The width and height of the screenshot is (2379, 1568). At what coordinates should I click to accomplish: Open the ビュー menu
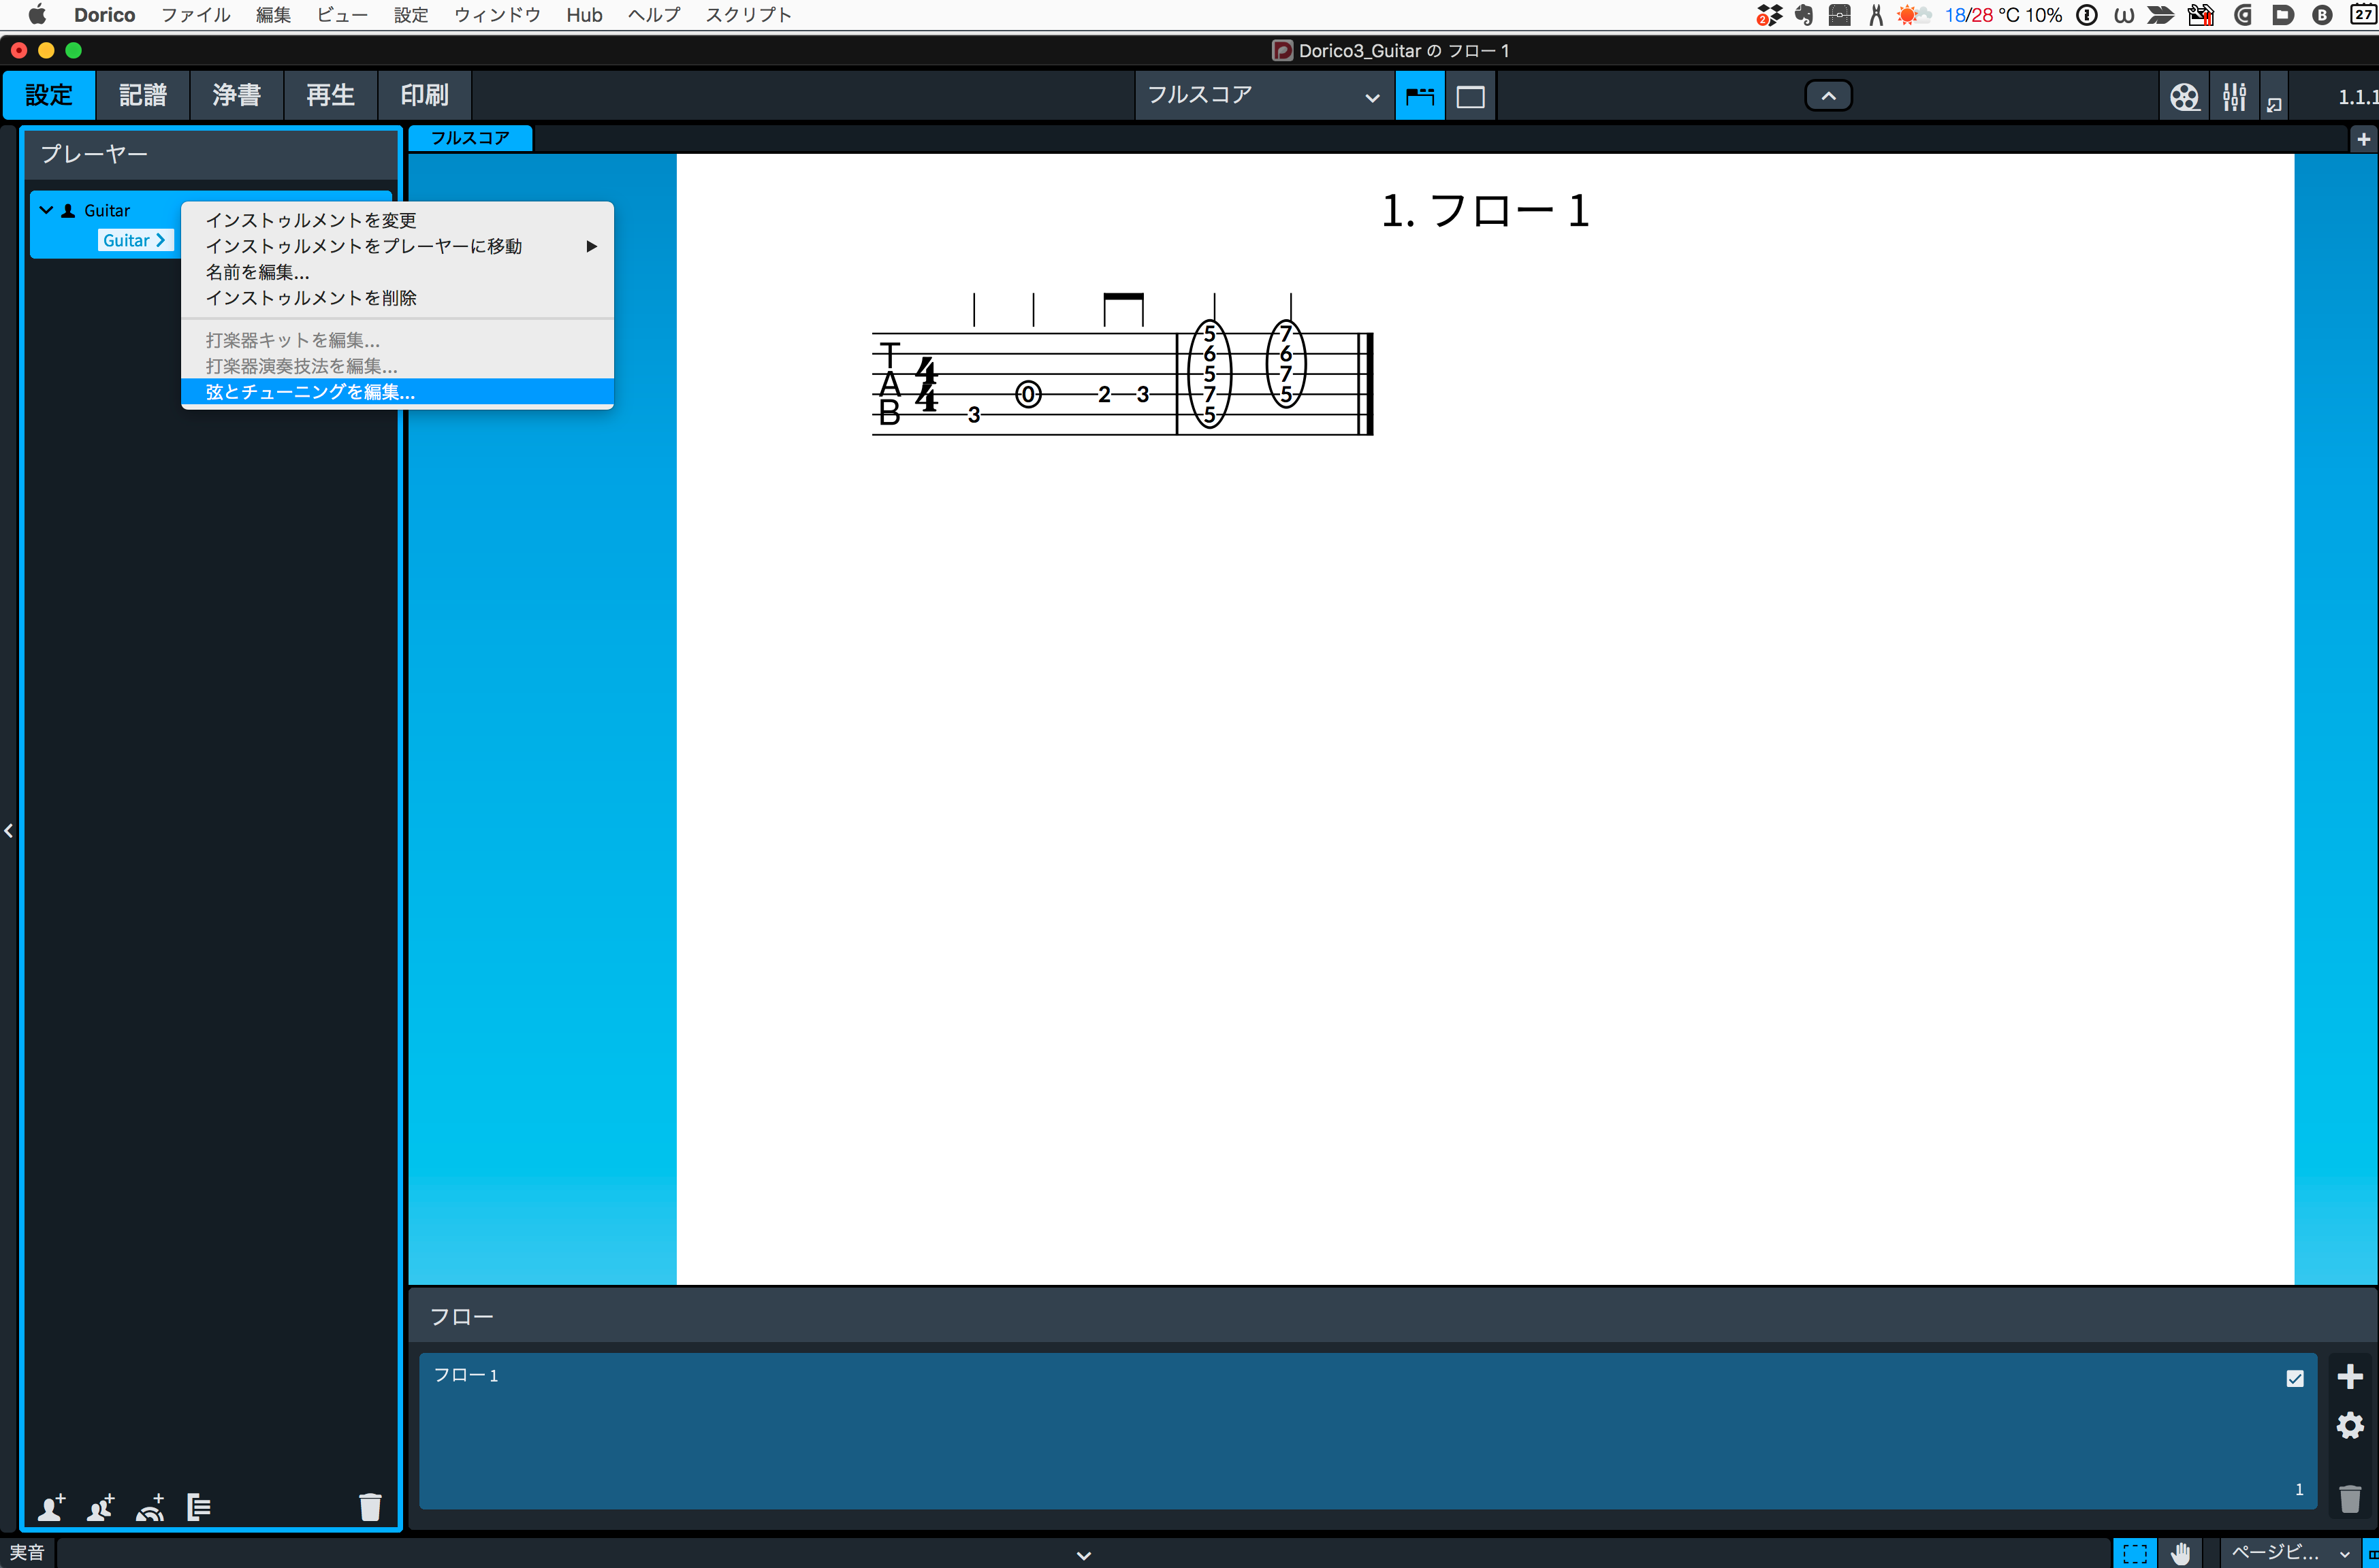(x=342, y=15)
